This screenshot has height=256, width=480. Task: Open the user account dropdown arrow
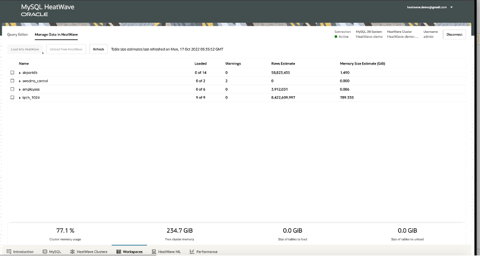(x=452, y=7)
